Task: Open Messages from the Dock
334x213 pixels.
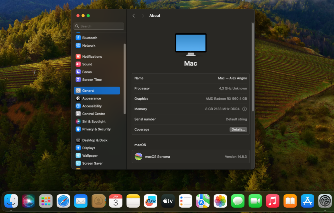Action: (238, 201)
